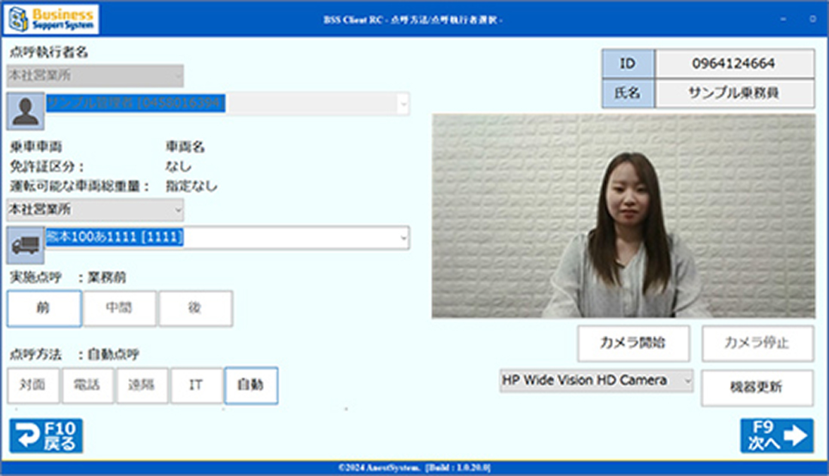Open HP Wide Vision HD Camera dropdown
829x476 pixels.
click(x=687, y=381)
